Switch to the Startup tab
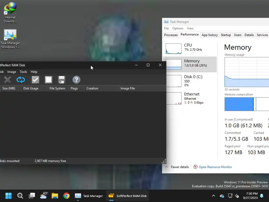Viewport: 269px width, 202px height. (x=226, y=35)
